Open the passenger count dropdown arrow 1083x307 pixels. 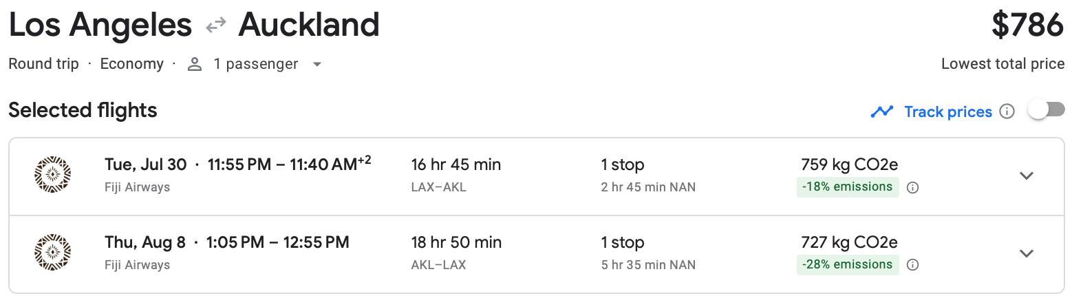[x=317, y=64]
